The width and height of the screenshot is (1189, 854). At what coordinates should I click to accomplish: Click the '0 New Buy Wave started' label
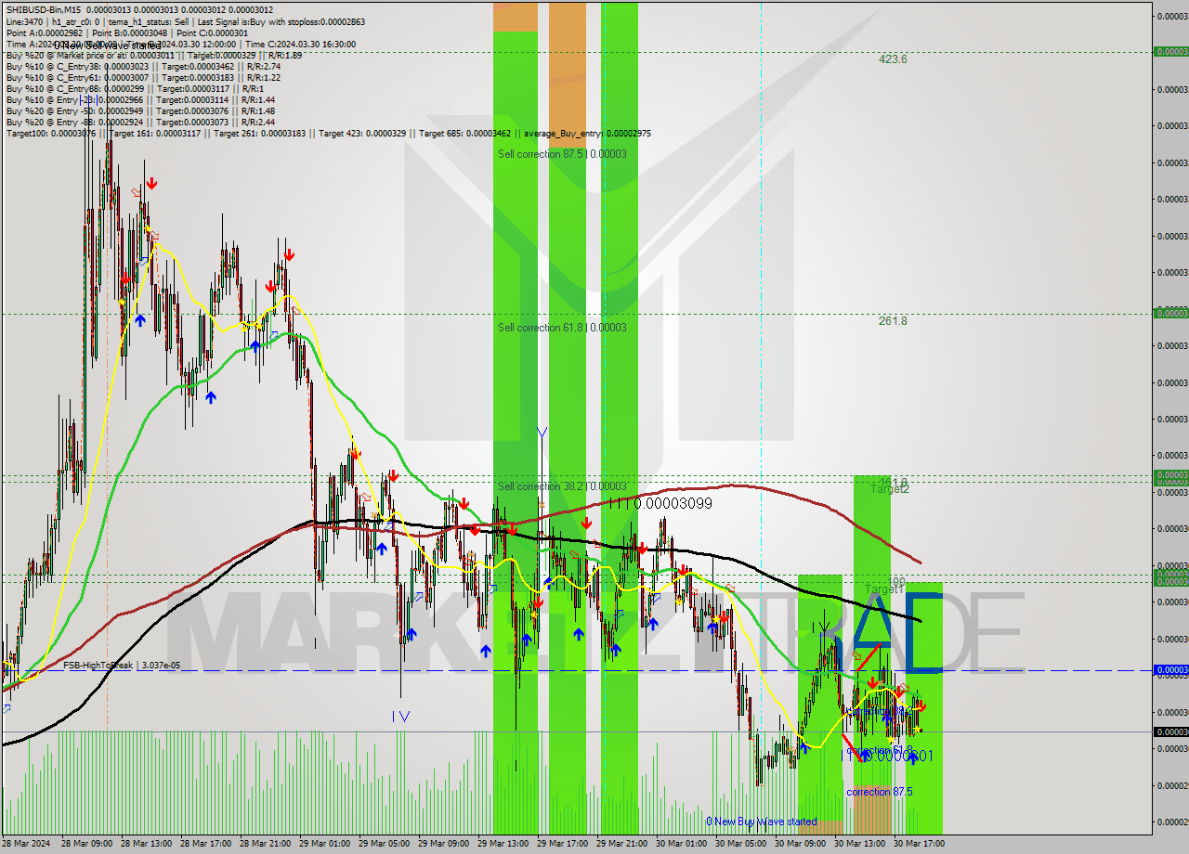(762, 822)
